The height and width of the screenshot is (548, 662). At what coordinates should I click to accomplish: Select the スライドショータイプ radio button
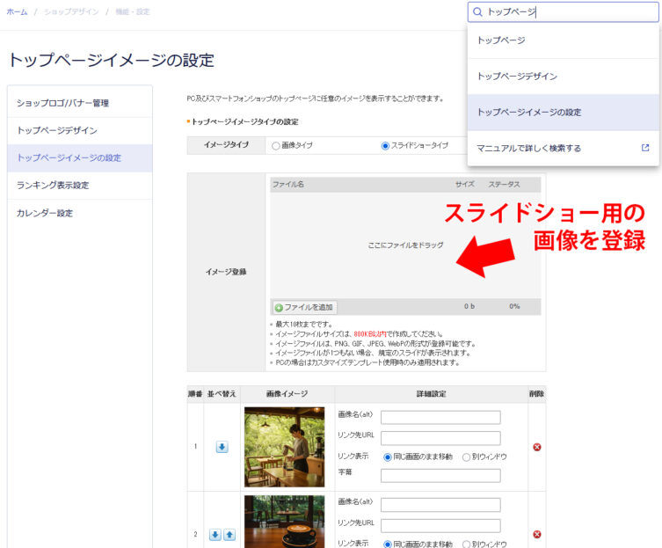pos(385,146)
